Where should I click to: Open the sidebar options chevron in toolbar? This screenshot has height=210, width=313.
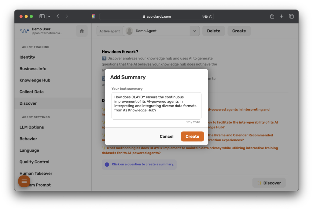(x=49, y=16)
